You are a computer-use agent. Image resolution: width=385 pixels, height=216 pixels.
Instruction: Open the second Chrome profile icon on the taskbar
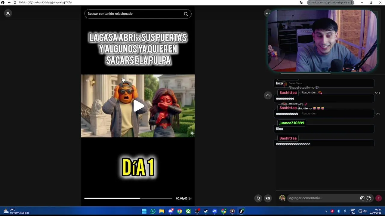[223, 211]
